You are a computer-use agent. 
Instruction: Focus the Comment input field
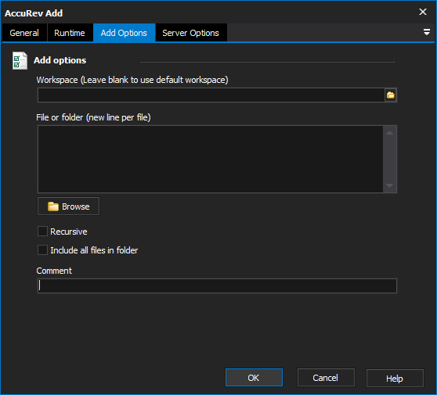click(217, 285)
